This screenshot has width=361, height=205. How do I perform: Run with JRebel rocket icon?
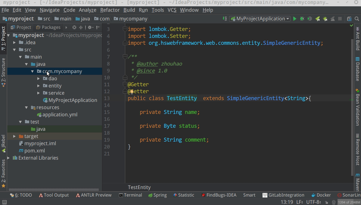[x=317, y=19]
